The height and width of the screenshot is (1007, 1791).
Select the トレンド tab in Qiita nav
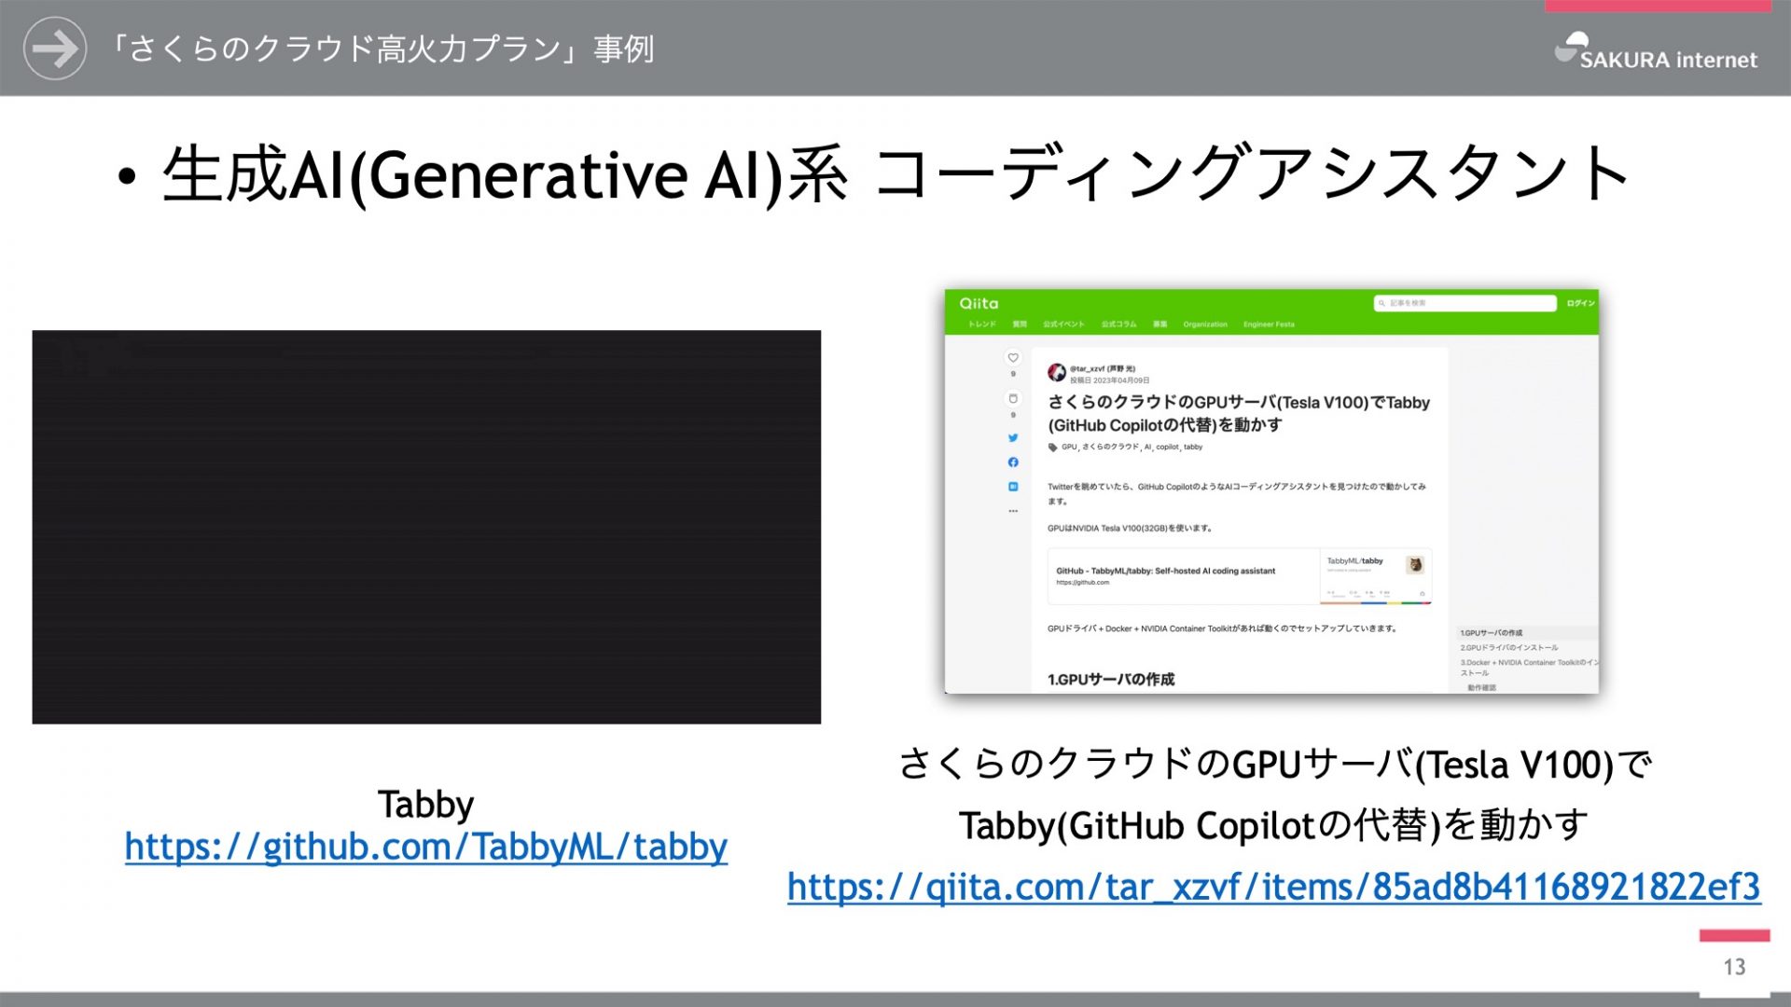981,324
